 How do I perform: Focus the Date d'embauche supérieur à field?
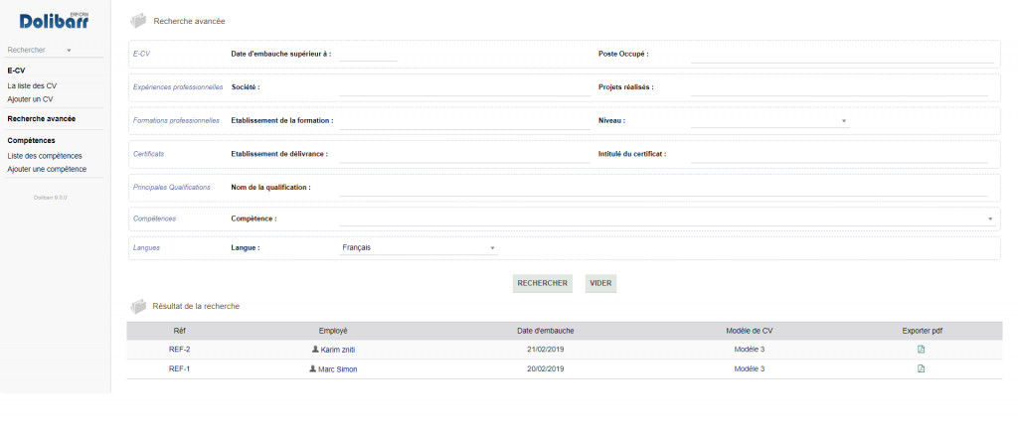point(368,55)
